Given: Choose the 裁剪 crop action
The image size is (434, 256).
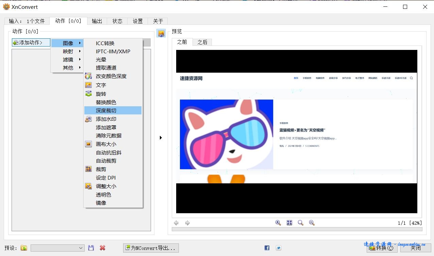Looking at the screenshot, I should [113, 169].
